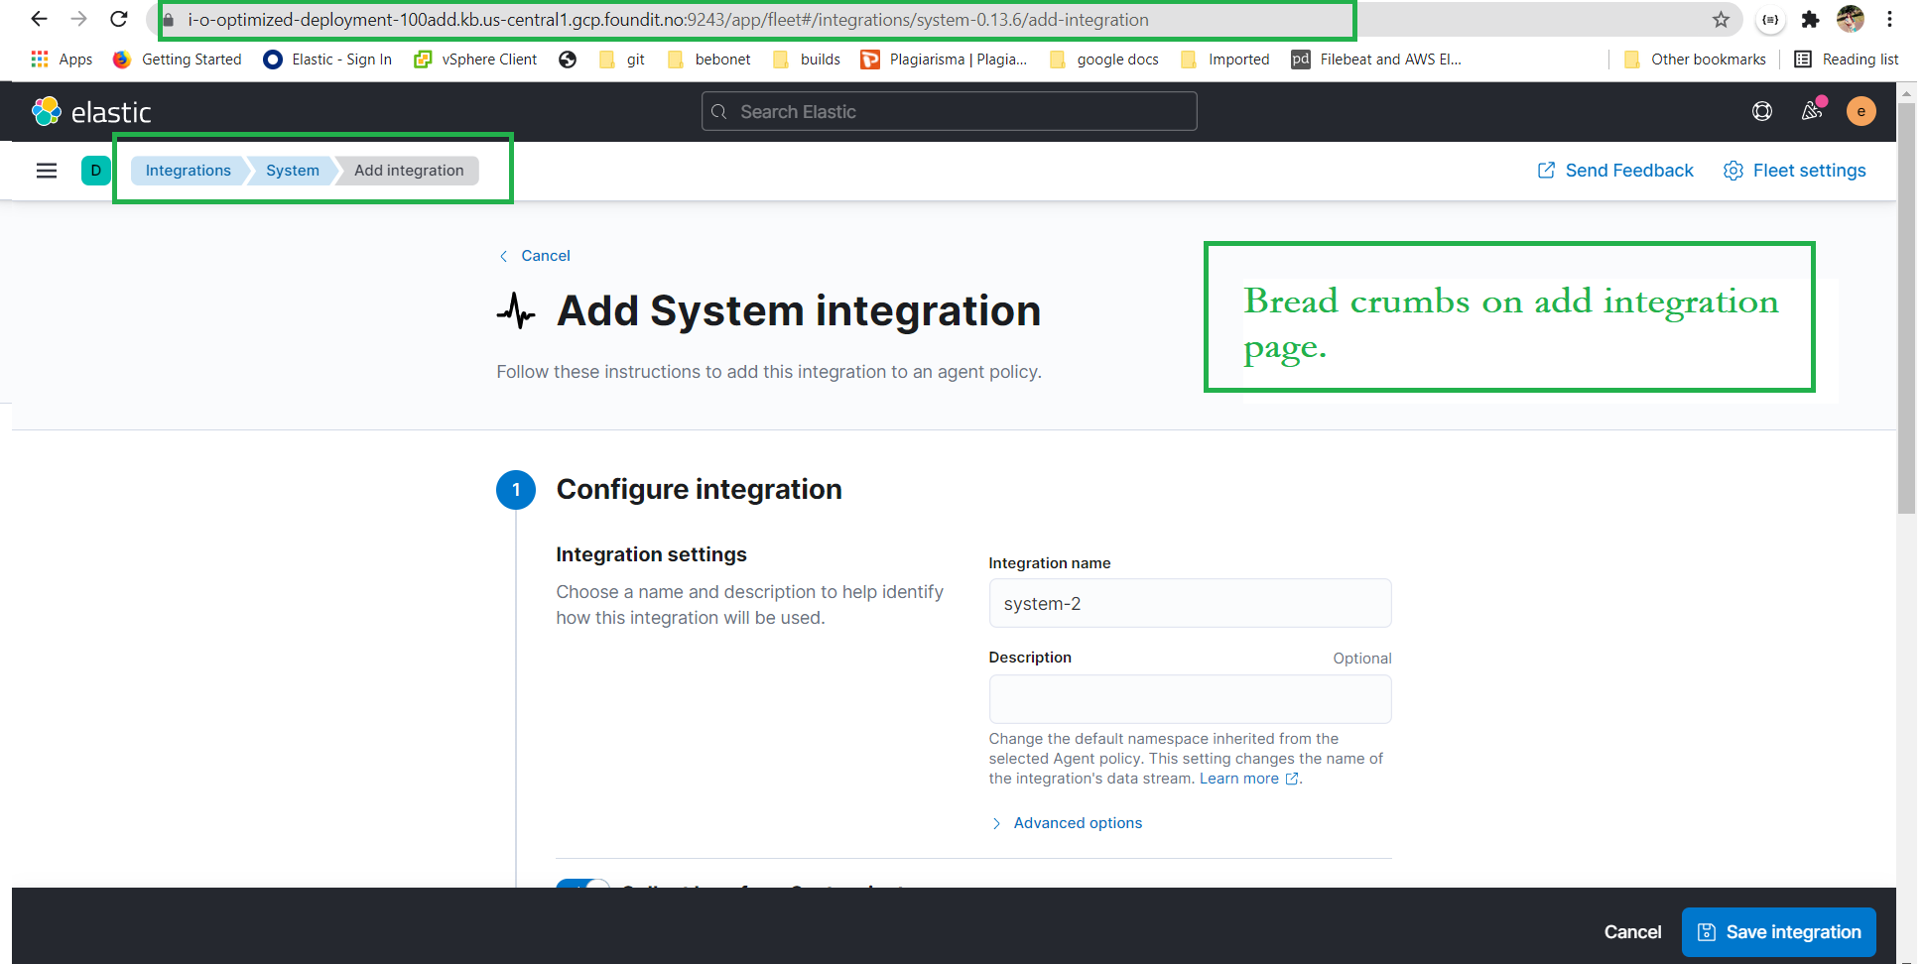1925x964 pixels.
Task: Click the green D space avatar
Action: click(95, 171)
